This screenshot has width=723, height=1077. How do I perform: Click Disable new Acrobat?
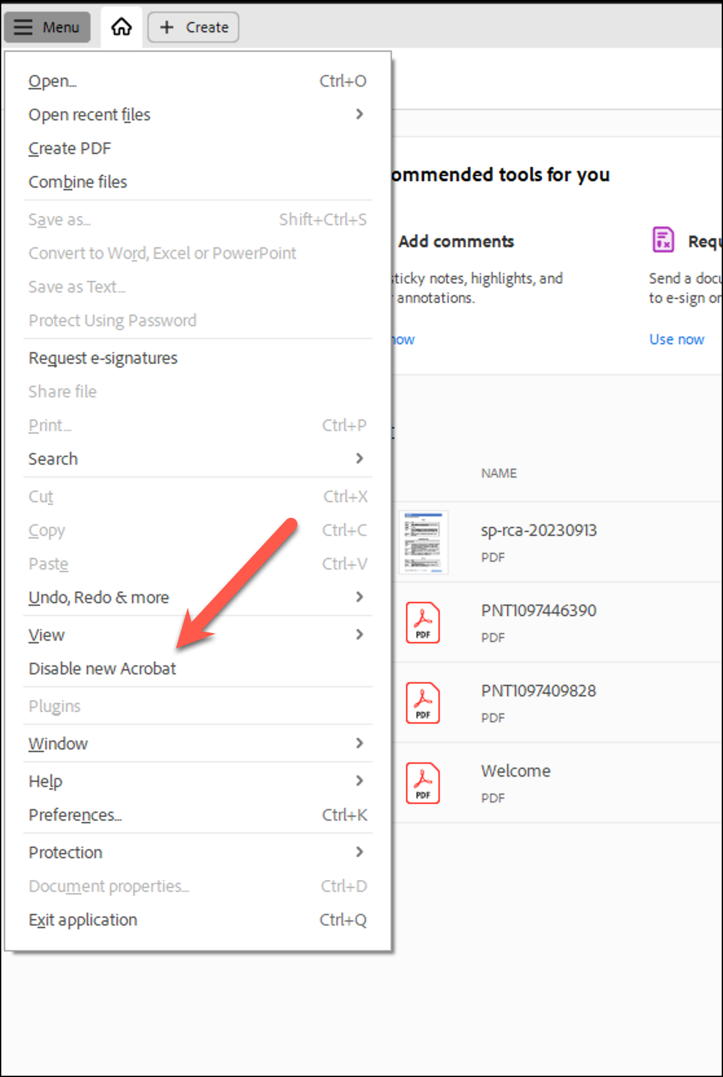click(197, 669)
